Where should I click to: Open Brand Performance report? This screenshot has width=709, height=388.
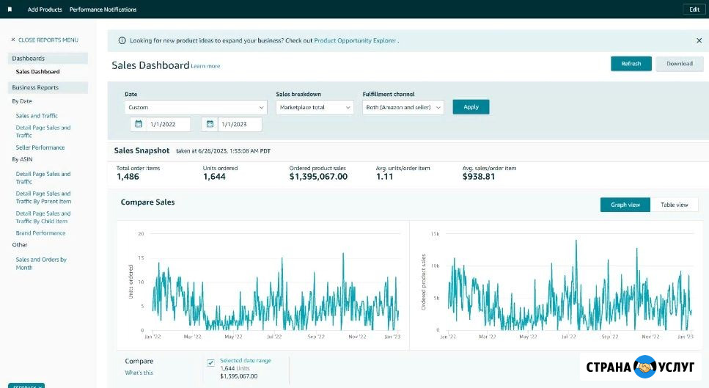point(41,233)
